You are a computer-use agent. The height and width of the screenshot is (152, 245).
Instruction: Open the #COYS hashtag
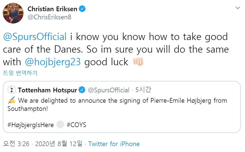[77, 125]
